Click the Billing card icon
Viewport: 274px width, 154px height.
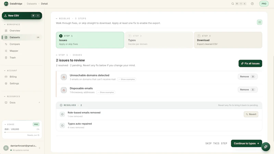click(x=6, y=76)
